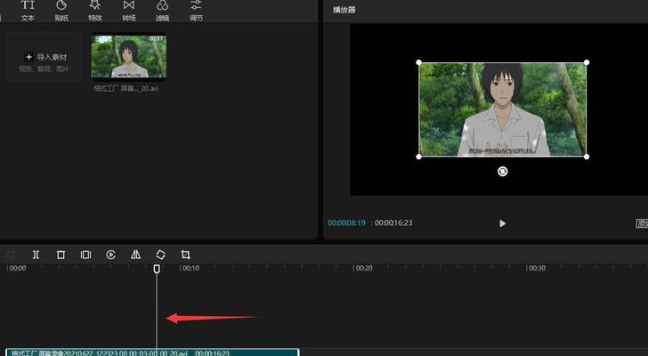Viewport: 648px width, 356px height.
Task: Click the freeze frame icon in timeline toolbar
Action: point(85,255)
